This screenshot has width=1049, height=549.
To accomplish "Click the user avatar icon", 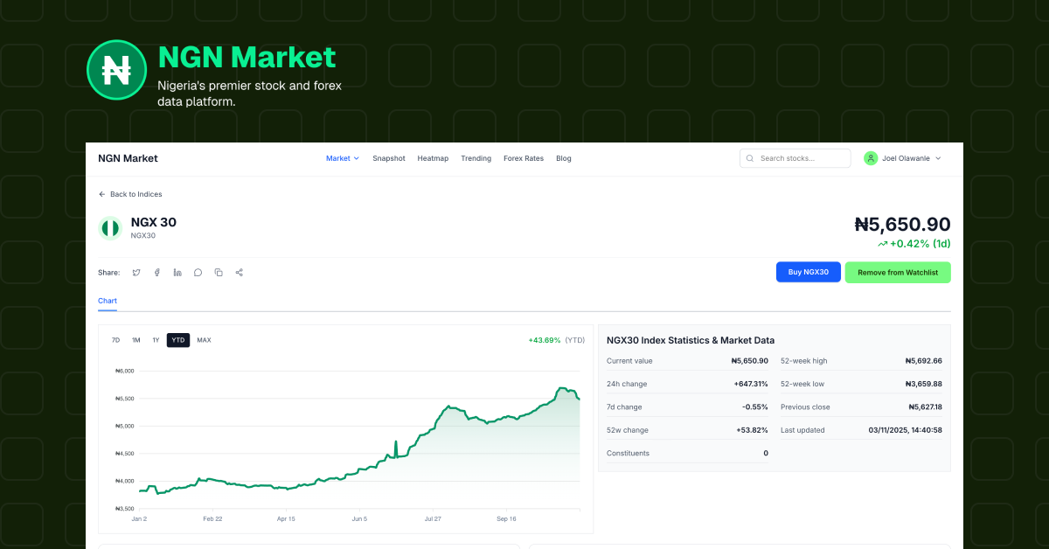I will coord(871,158).
